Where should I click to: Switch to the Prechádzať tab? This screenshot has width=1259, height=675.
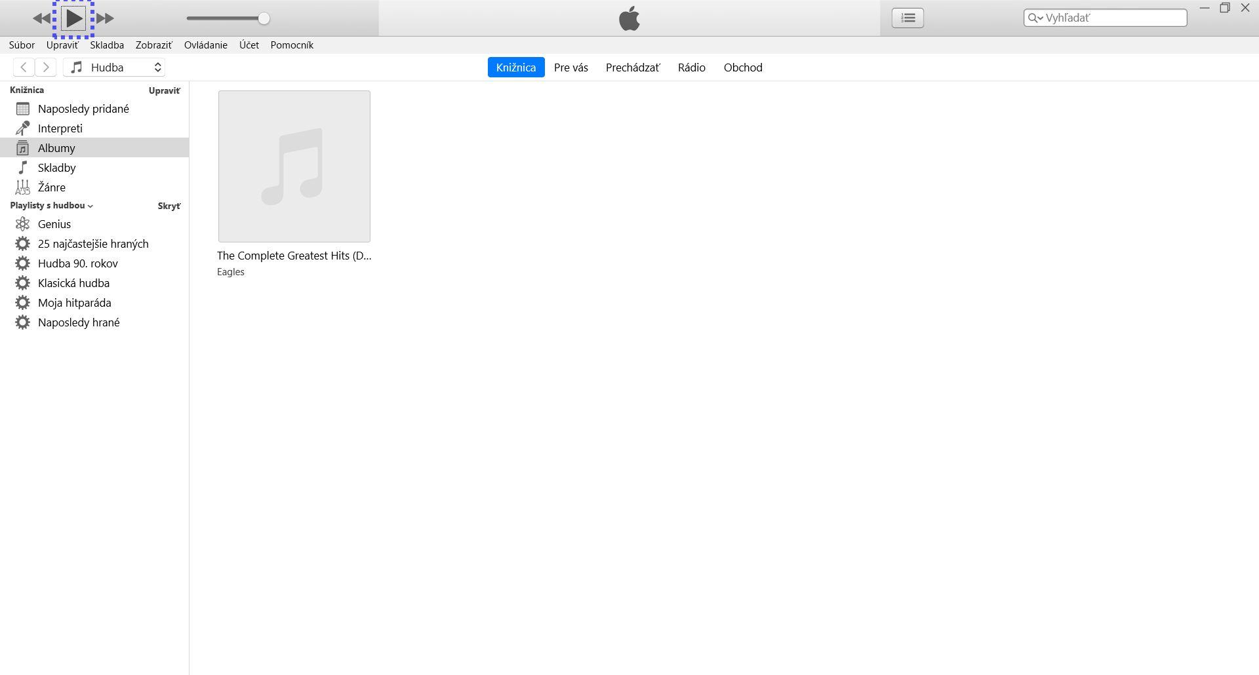pos(633,67)
